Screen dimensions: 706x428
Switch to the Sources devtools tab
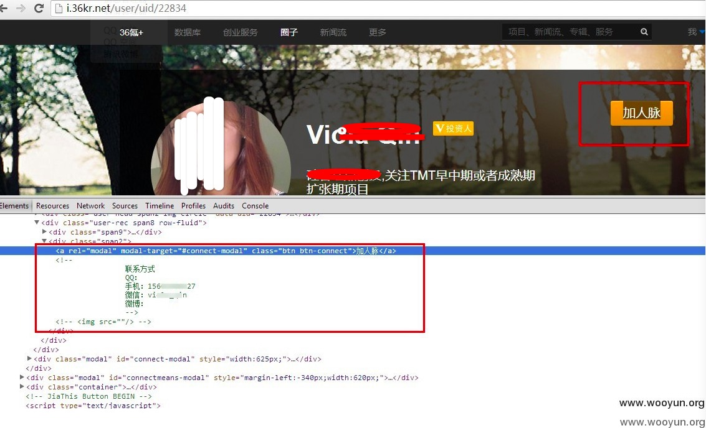pyautogui.click(x=125, y=205)
